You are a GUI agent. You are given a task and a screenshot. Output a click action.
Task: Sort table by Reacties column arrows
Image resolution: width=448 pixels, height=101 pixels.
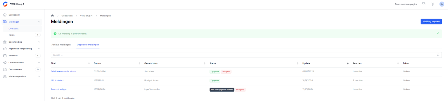398,63
